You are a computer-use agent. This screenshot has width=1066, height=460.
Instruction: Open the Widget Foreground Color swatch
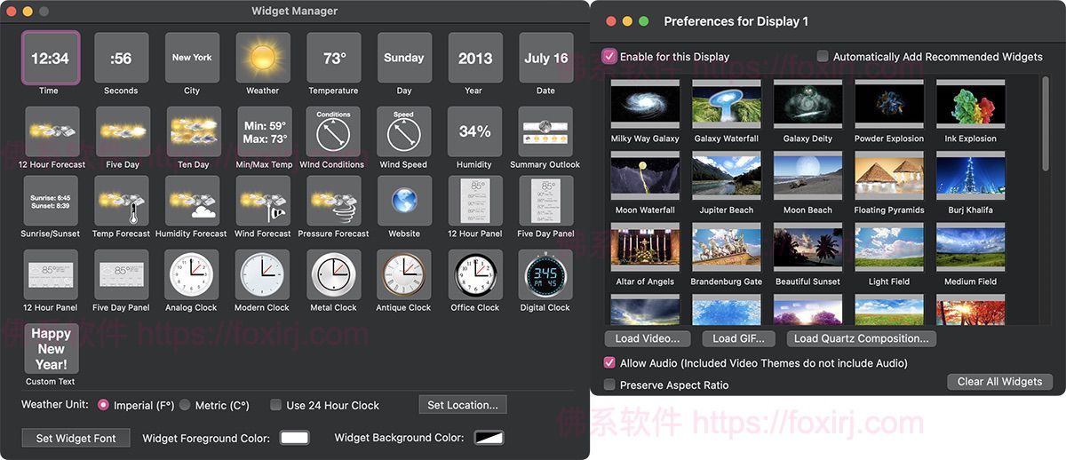pos(294,438)
